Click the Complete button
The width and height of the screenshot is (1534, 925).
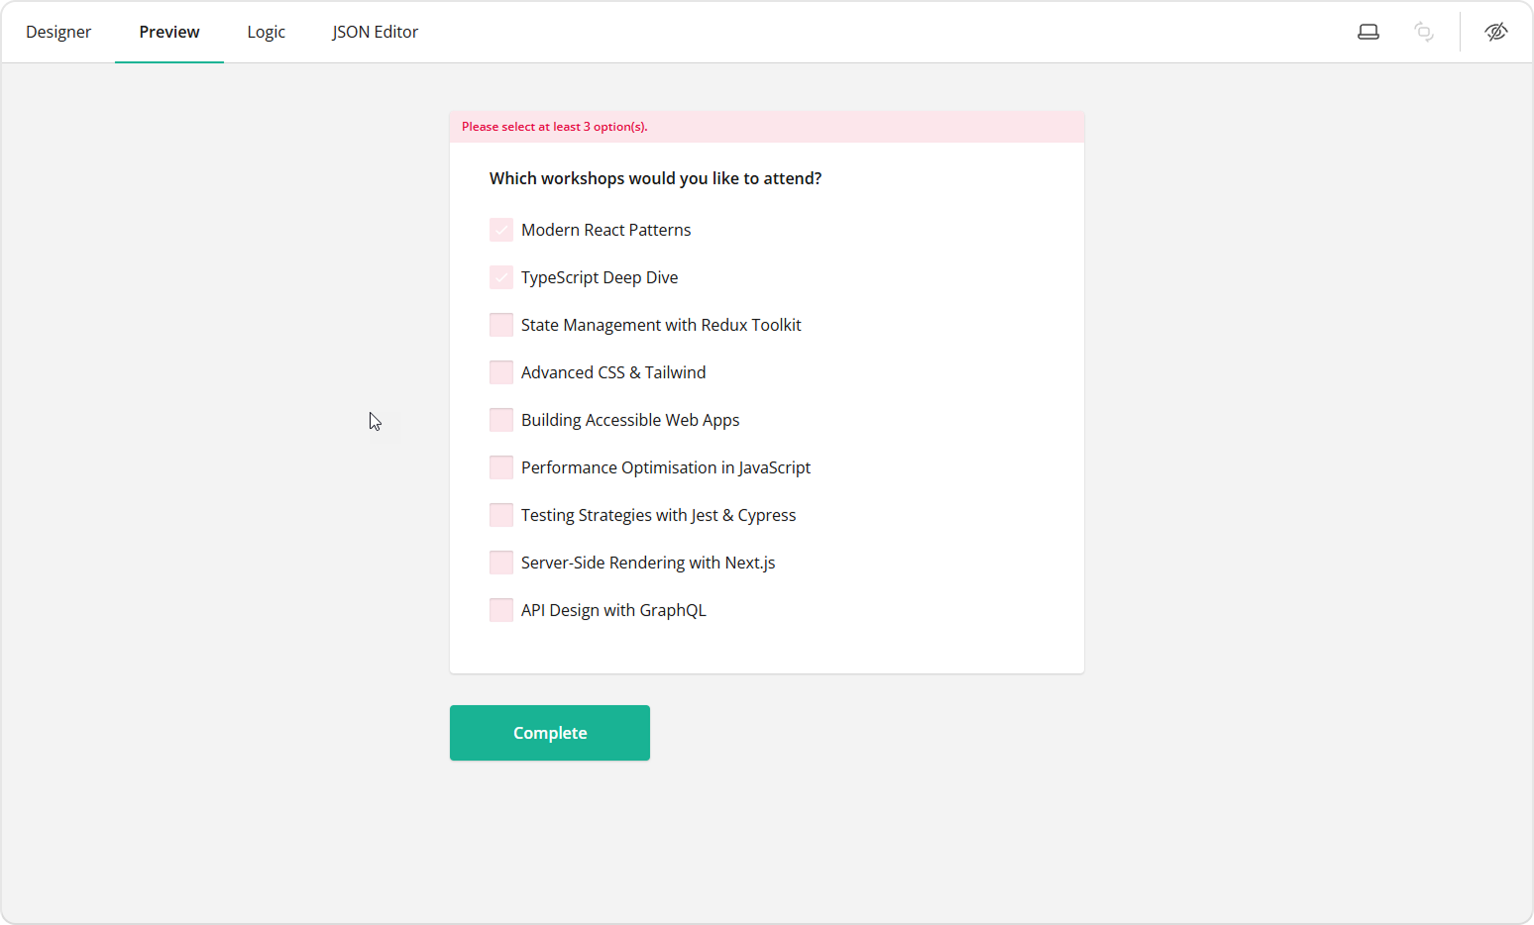(x=549, y=733)
